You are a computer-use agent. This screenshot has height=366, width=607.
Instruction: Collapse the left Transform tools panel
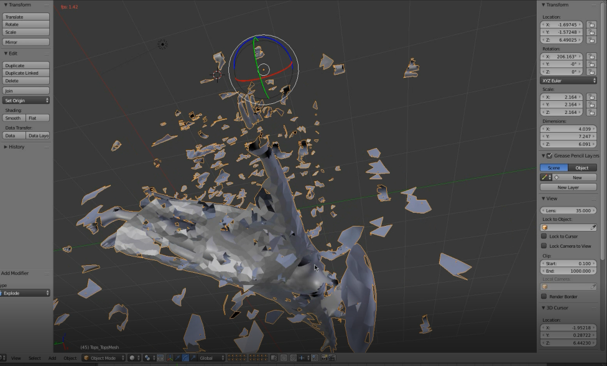coord(6,4)
